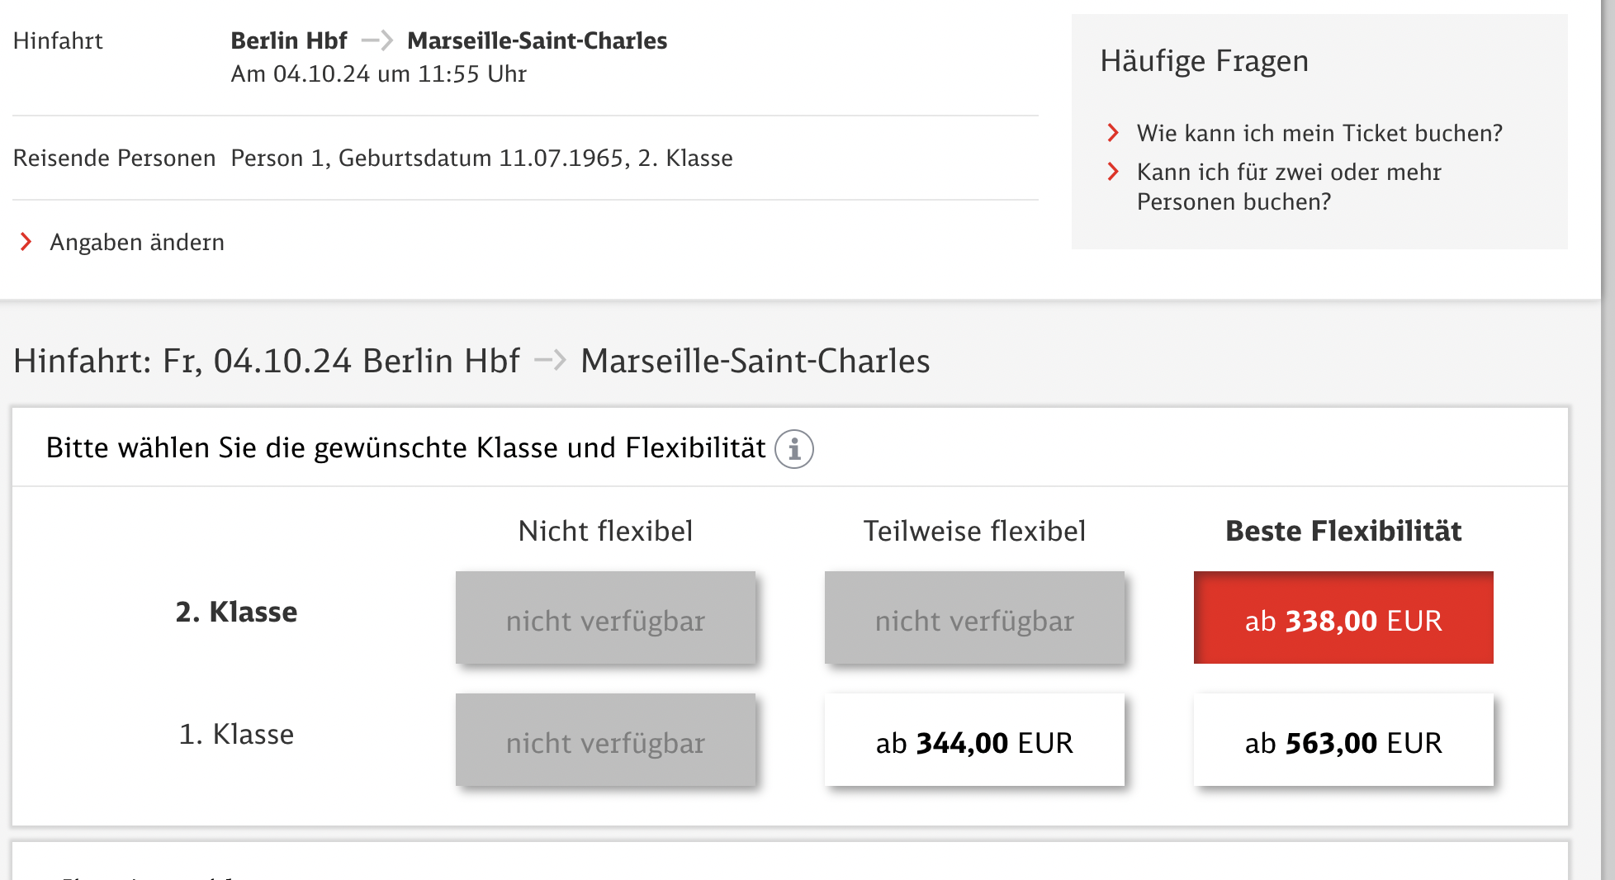The image size is (1615, 880).
Task: Open the "Wie kann ich mein Ticket buchen?" FAQ
Action: tap(1319, 133)
